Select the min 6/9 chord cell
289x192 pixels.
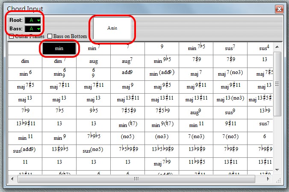[x=59, y=74]
